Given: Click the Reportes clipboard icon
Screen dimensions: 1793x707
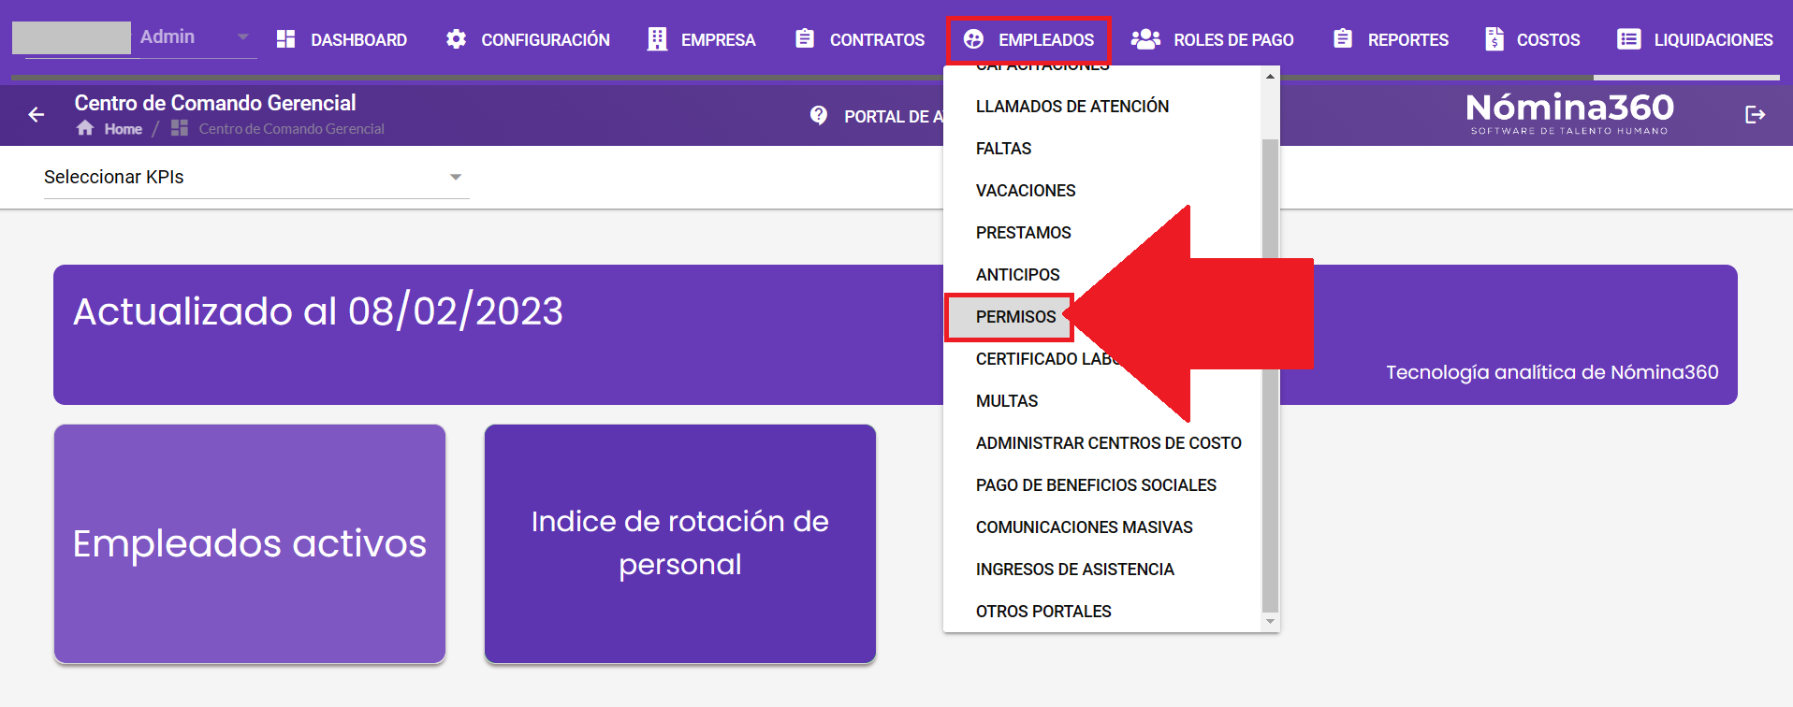Looking at the screenshot, I should 1343,38.
